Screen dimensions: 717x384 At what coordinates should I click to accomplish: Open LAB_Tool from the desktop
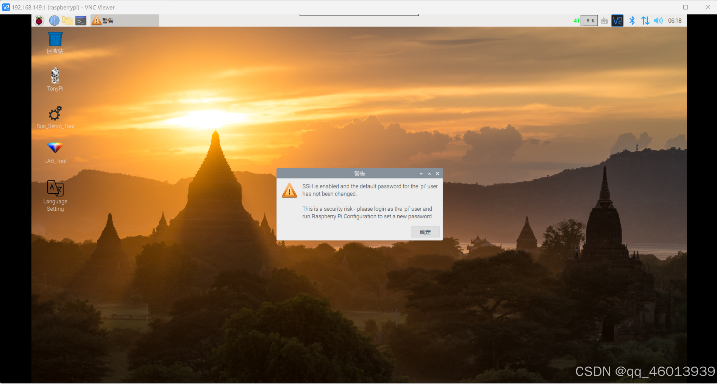(x=55, y=148)
